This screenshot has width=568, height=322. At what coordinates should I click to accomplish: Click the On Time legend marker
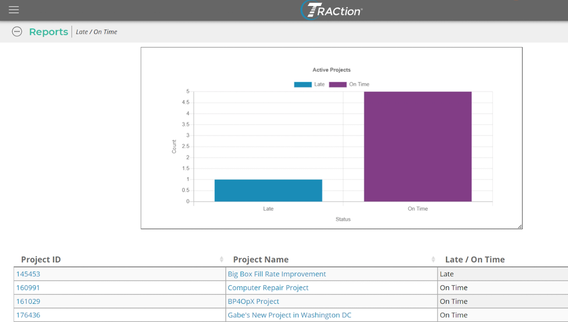337,84
